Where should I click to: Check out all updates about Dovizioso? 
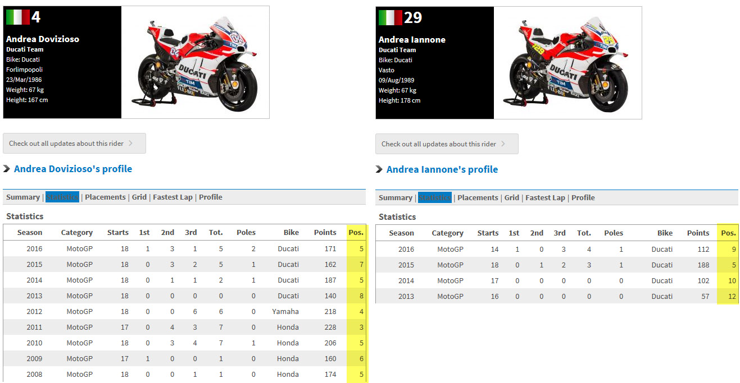point(74,144)
